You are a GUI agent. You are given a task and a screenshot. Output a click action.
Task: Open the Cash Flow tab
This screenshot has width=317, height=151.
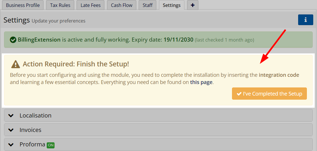[x=122, y=5]
